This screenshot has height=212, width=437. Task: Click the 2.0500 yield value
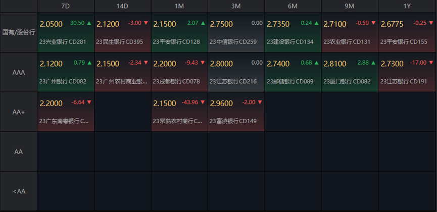point(52,24)
